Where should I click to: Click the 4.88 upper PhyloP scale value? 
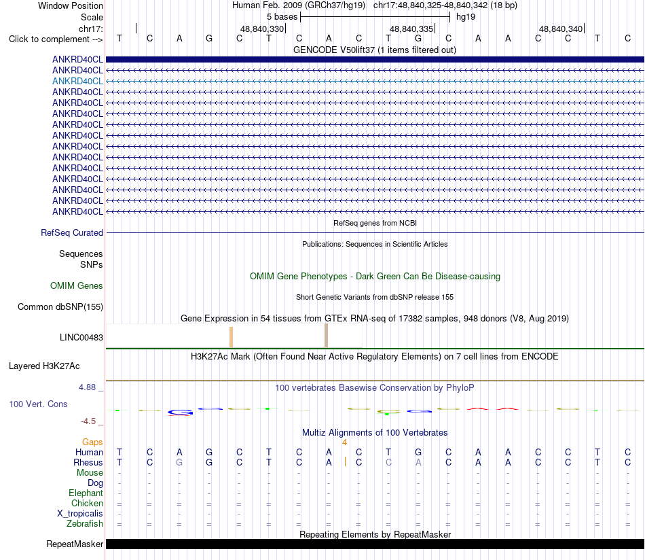pos(87,387)
